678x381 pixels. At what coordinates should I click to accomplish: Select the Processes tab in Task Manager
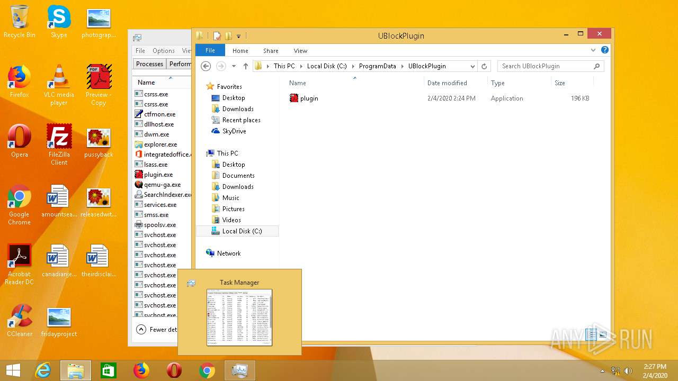[149, 64]
